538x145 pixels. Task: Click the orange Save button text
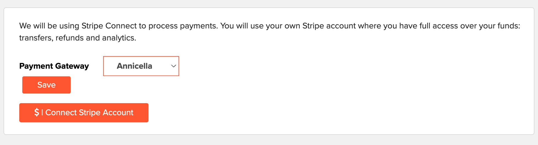click(46, 85)
